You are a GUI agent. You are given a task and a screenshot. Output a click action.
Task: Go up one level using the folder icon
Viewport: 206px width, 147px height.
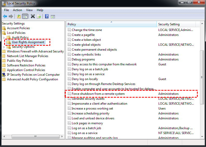19,17
